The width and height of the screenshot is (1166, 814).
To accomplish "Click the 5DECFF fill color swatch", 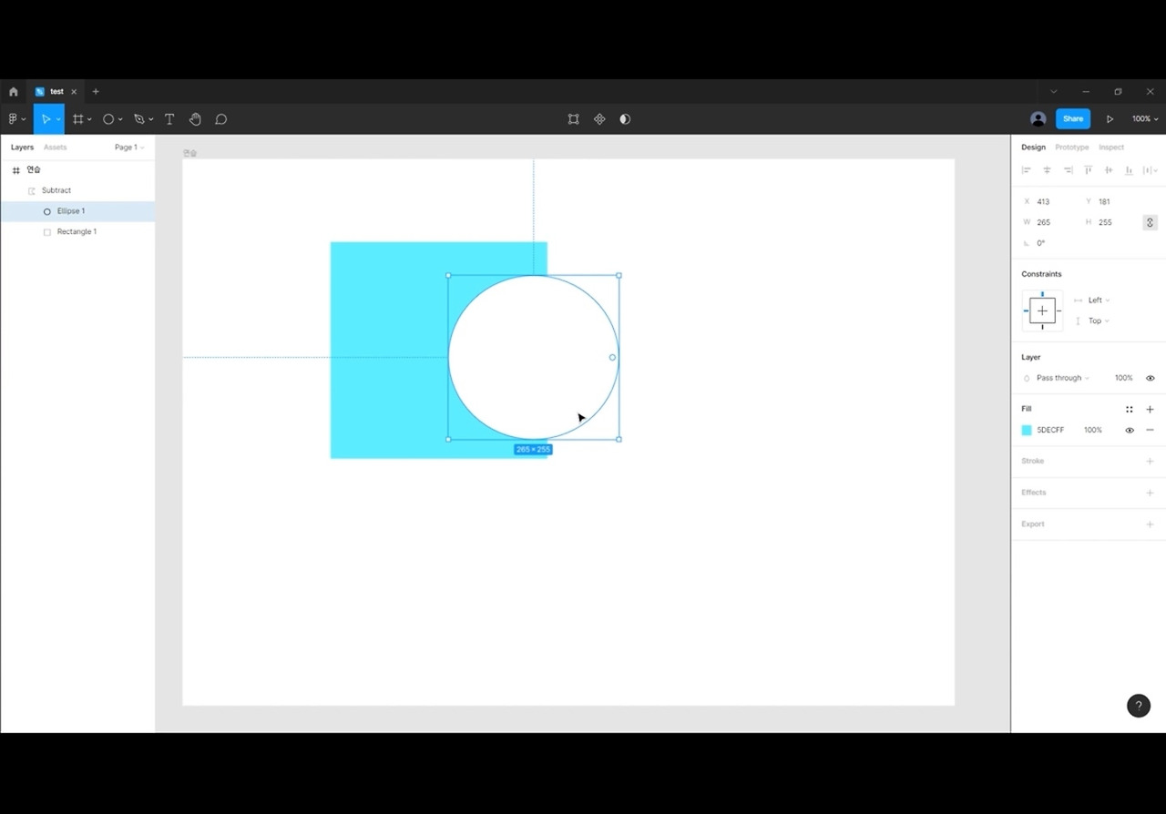I will pyautogui.click(x=1027, y=430).
